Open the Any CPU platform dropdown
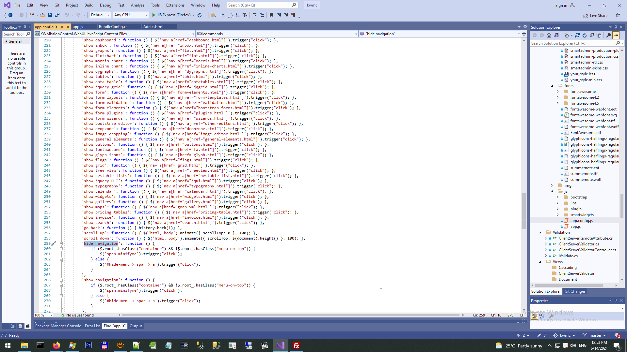 131,15
